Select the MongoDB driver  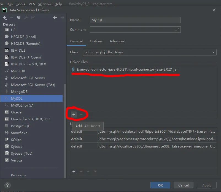click(31, 92)
